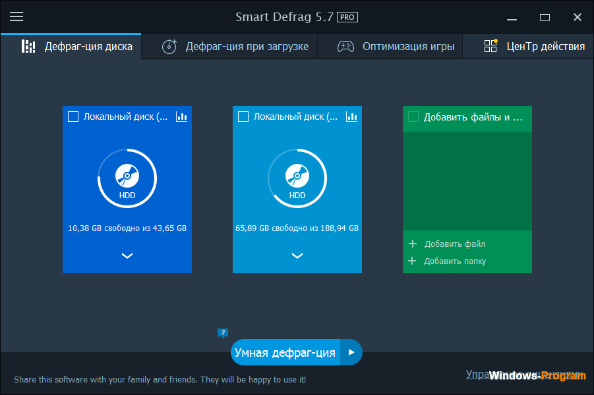Switch to Дефраг-ция диска tab
This screenshot has width=594, height=395.
pyautogui.click(x=71, y=47)
